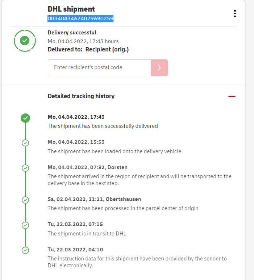Screen dimensions: 254x280
Task: Collapse the detailed tracking history section
Action: point(232,96)
